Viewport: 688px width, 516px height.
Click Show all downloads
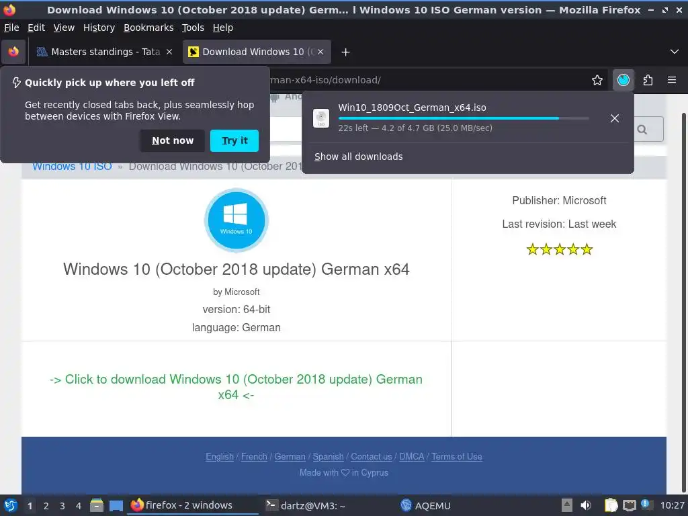(x=359, y=157)
